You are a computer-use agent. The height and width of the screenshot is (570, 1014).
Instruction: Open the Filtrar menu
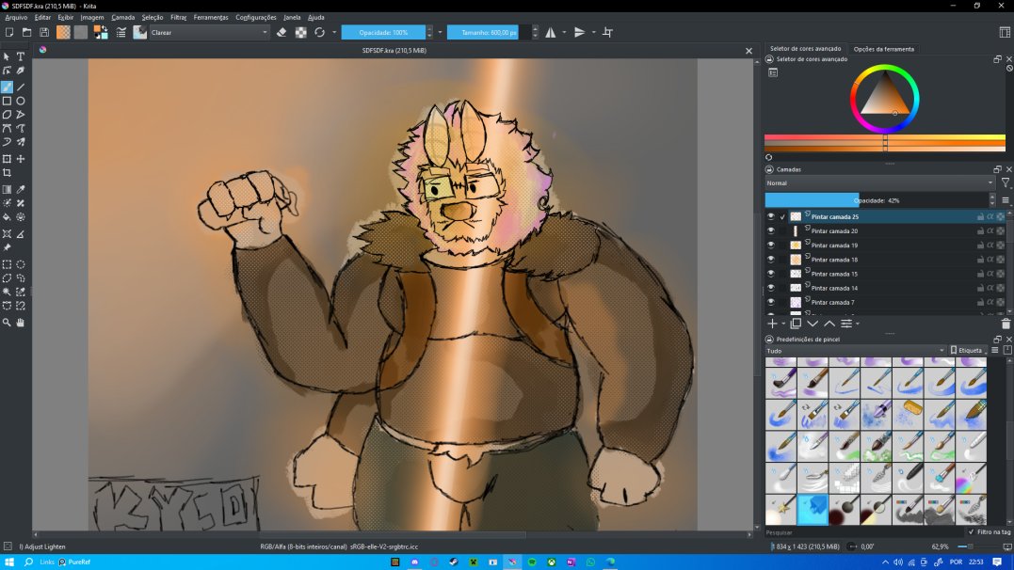pyautogui.click(x=179, y=18)
